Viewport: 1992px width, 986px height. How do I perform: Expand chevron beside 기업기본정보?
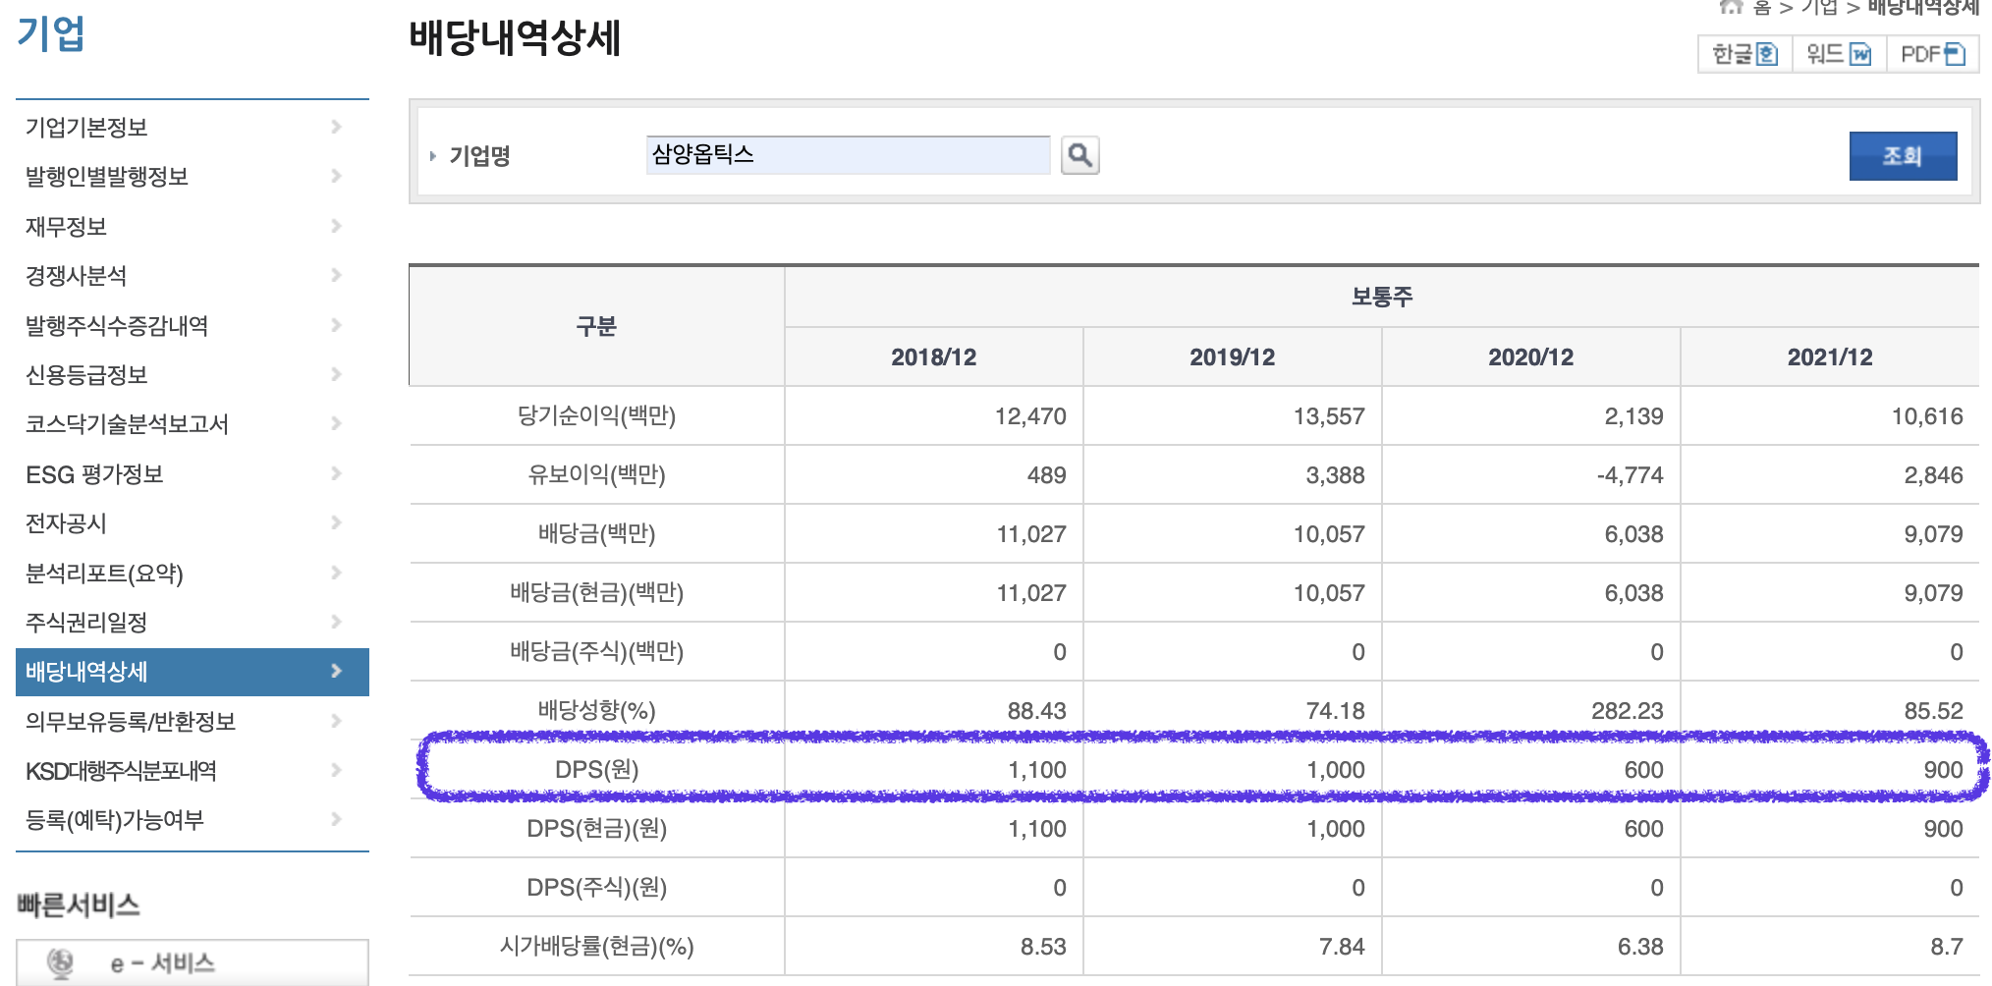[x=336, y=127]
